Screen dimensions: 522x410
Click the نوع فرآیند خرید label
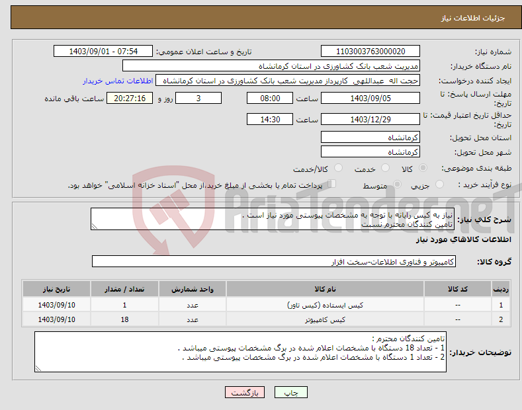485,184
